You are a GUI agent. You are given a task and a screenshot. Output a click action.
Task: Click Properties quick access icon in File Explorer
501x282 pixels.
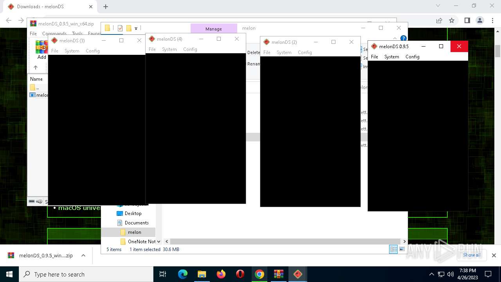[120, 28]
